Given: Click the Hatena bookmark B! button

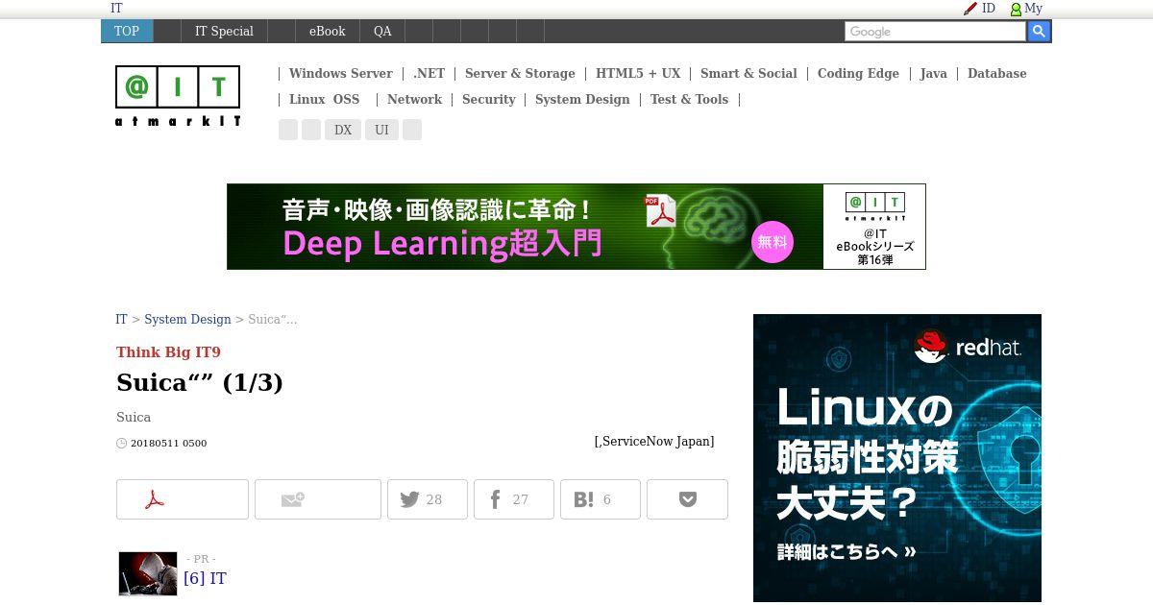Looking at the screenshot, I should pyautogui.click(x=601, y=499).
